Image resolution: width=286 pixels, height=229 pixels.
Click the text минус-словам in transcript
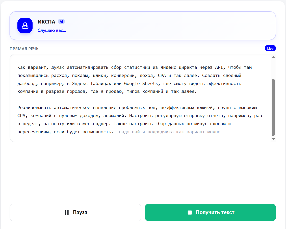(210, 124)
